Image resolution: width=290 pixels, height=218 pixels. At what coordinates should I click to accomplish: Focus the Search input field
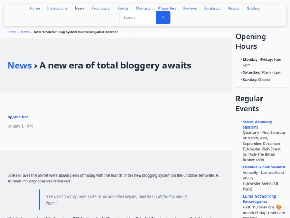pos(138,17)
